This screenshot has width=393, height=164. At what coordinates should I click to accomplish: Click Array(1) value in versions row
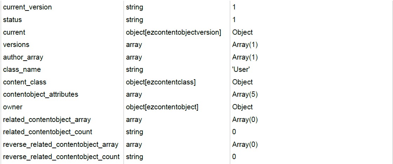tap(245, 45)
